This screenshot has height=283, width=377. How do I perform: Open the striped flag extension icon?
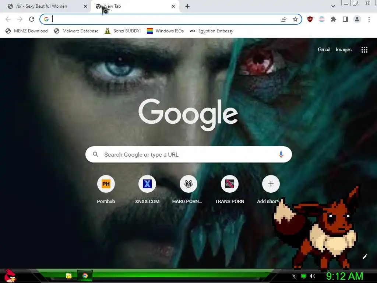pos(322,19)
